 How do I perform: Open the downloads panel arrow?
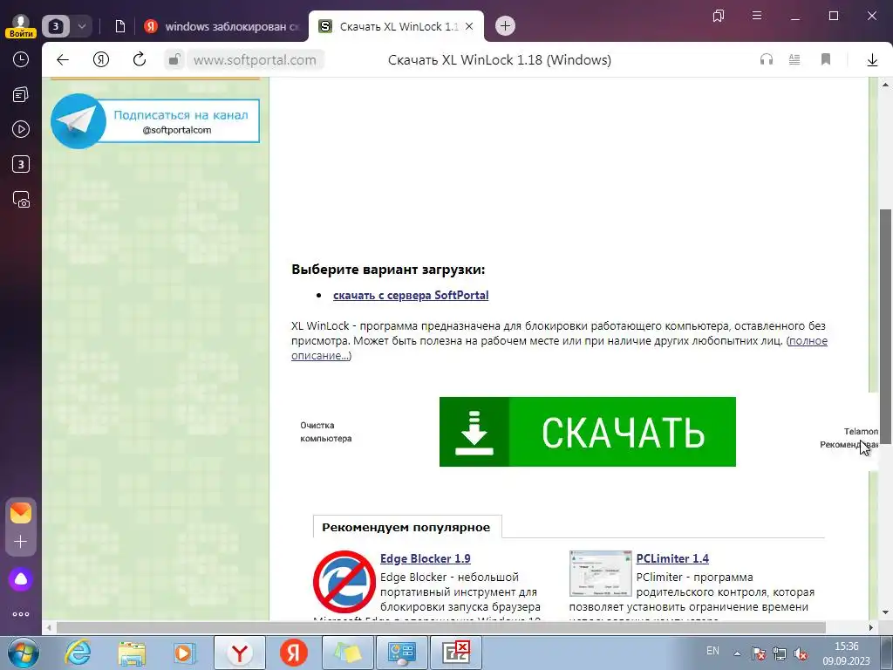[x=872, y=60]
